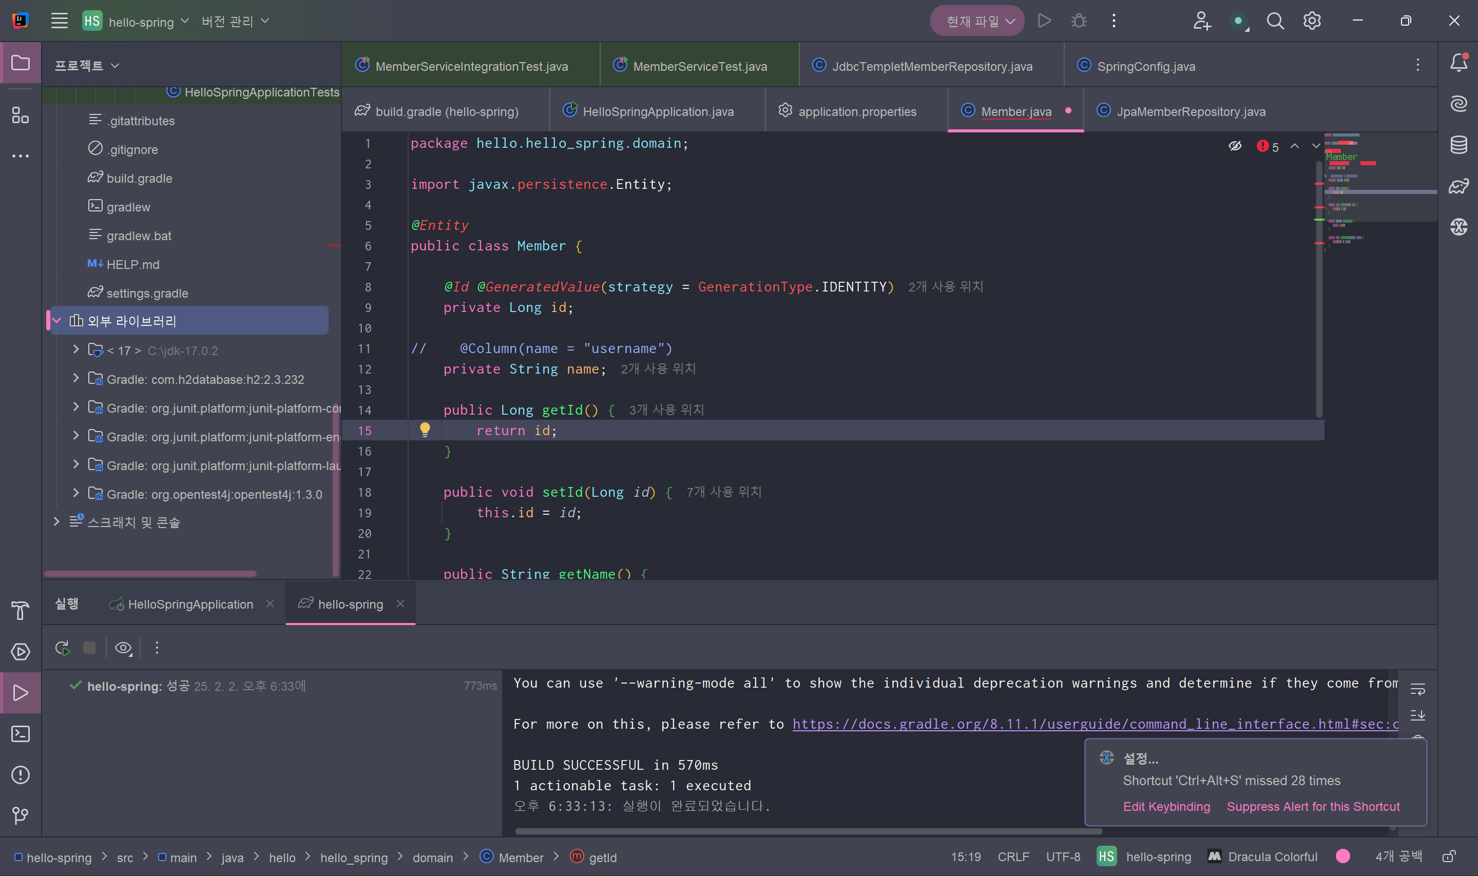Expand Gradle: com.h2database:h2:2.3.232 node
This screenshot has height=876, width=1478.
point(75,378)
